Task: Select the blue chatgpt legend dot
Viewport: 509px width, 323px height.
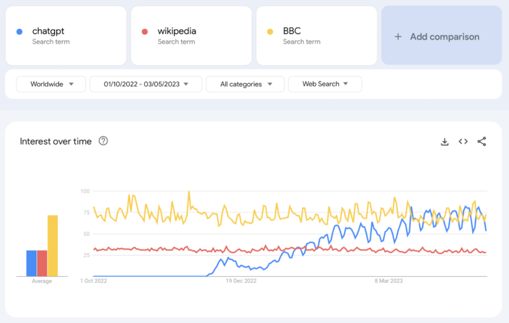Action: coord(19,31)
